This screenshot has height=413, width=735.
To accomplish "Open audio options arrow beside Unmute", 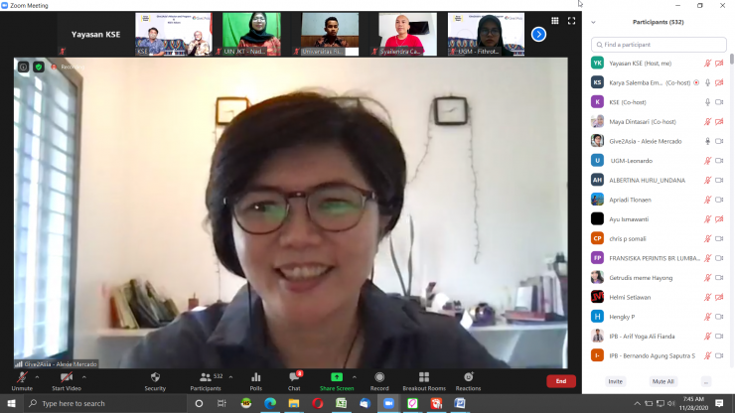I will (x=37, y=377).
